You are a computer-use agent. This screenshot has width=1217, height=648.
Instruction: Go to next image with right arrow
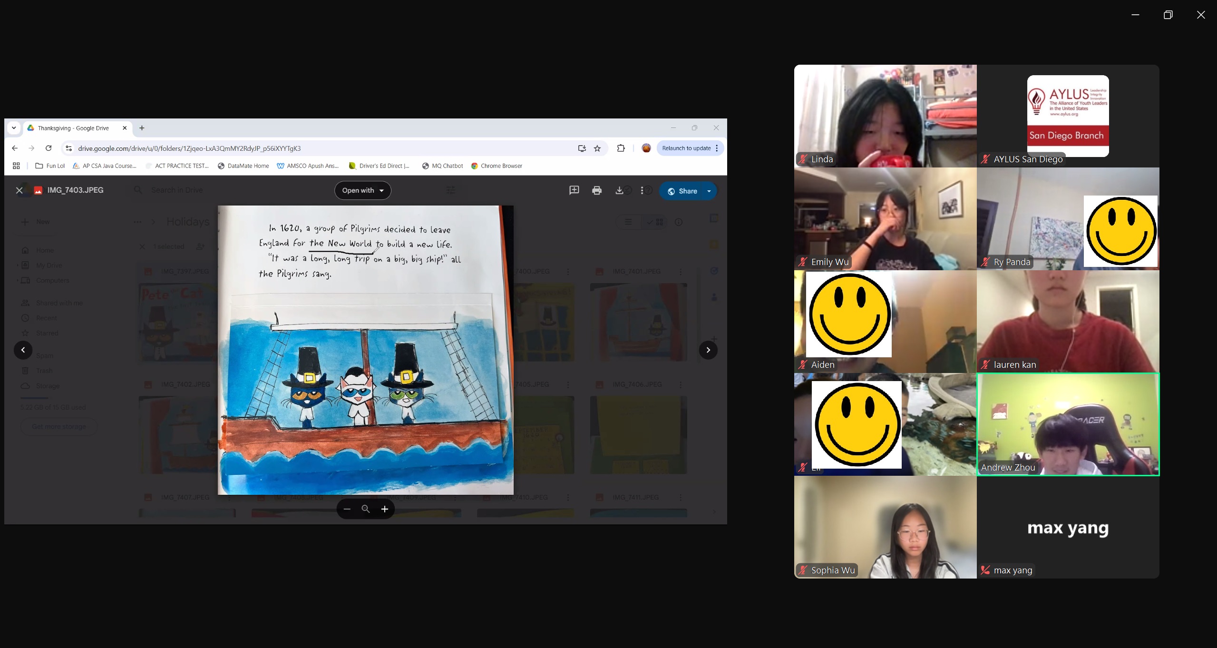tap(708, 350)
